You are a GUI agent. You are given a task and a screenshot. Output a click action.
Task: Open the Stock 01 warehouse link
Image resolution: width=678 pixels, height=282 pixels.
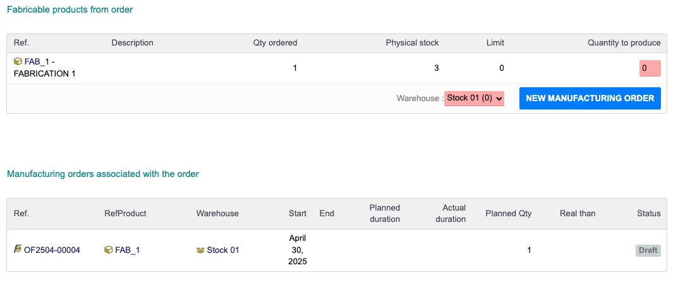tap(223, 250)
